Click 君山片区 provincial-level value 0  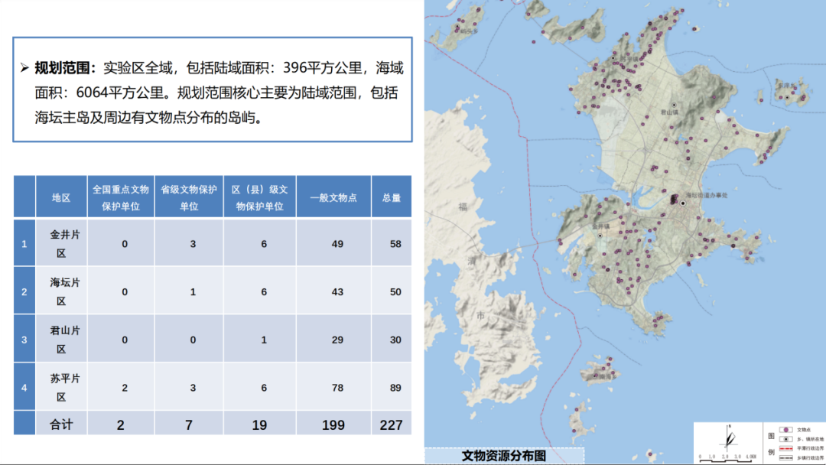(x=193, y=340)
